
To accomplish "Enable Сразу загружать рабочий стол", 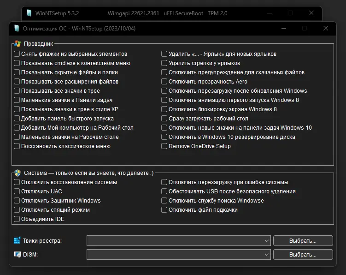I will click(164, 119).
